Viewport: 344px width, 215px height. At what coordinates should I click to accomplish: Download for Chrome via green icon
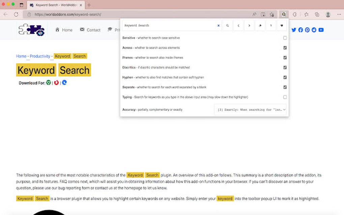[49, 83]
